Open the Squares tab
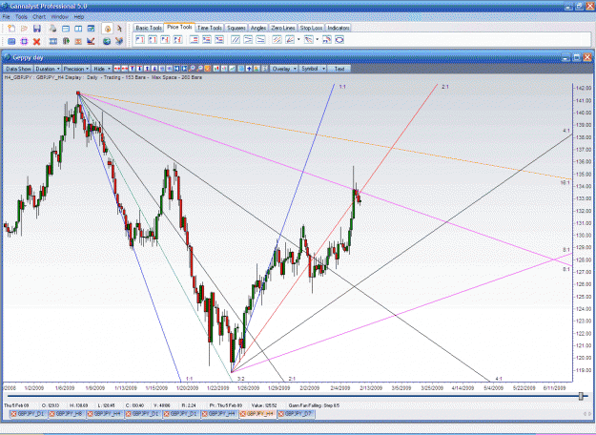 coord(236,28)
